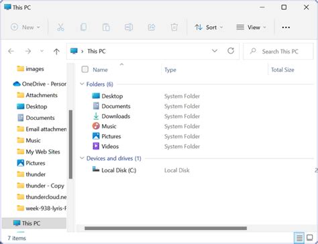Open Attachments folder in sidebar
The image size is (318, 244).
[42, 95]
